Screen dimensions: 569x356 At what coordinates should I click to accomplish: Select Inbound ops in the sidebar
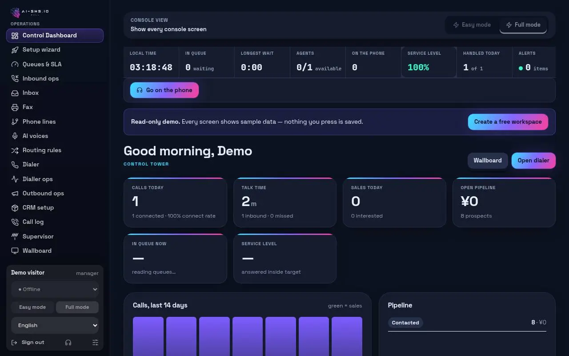pyautogui.click(x=55, y=78)
